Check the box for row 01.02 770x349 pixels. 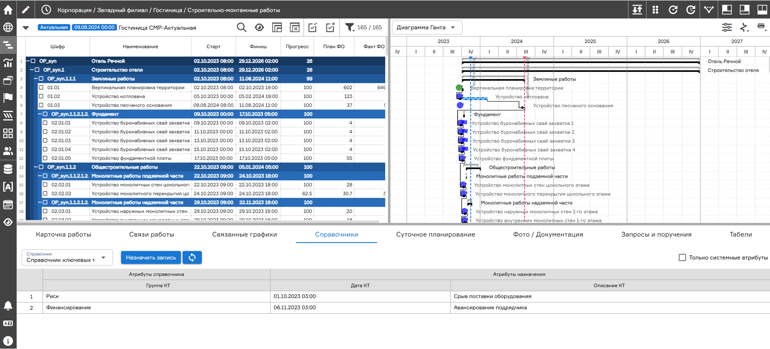point(41,96)
